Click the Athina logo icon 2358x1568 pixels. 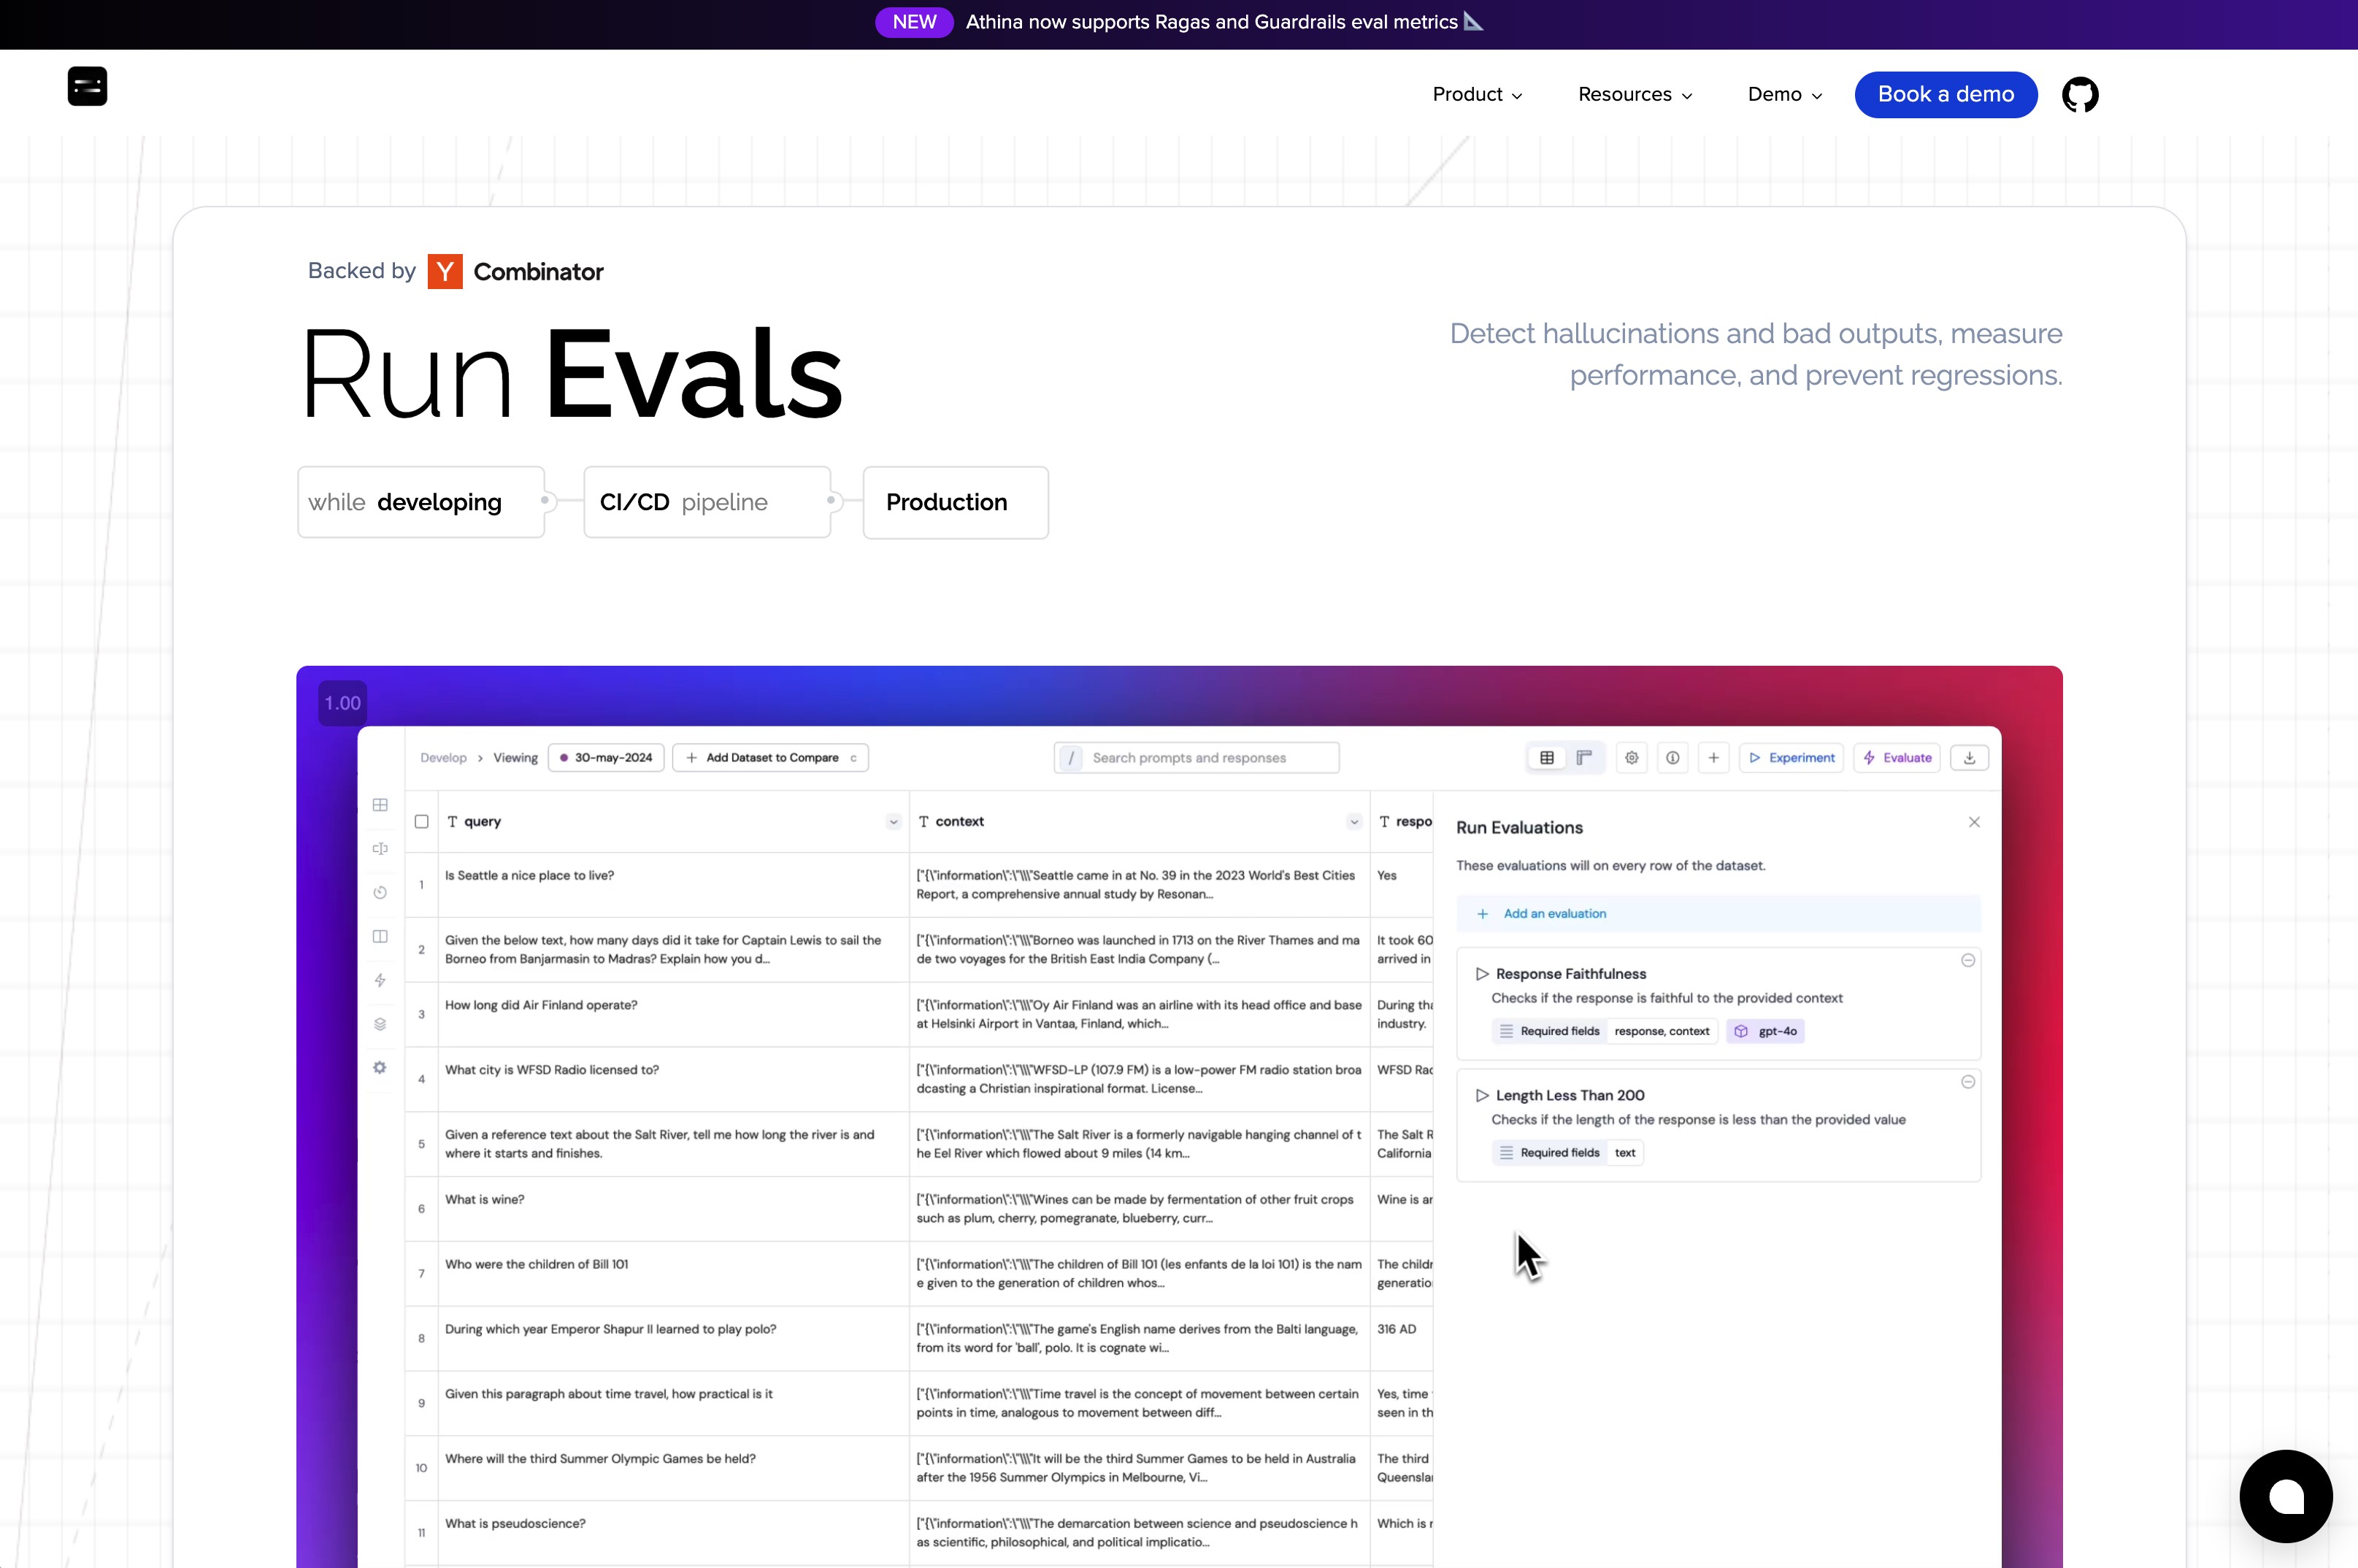tap(87, 86)
